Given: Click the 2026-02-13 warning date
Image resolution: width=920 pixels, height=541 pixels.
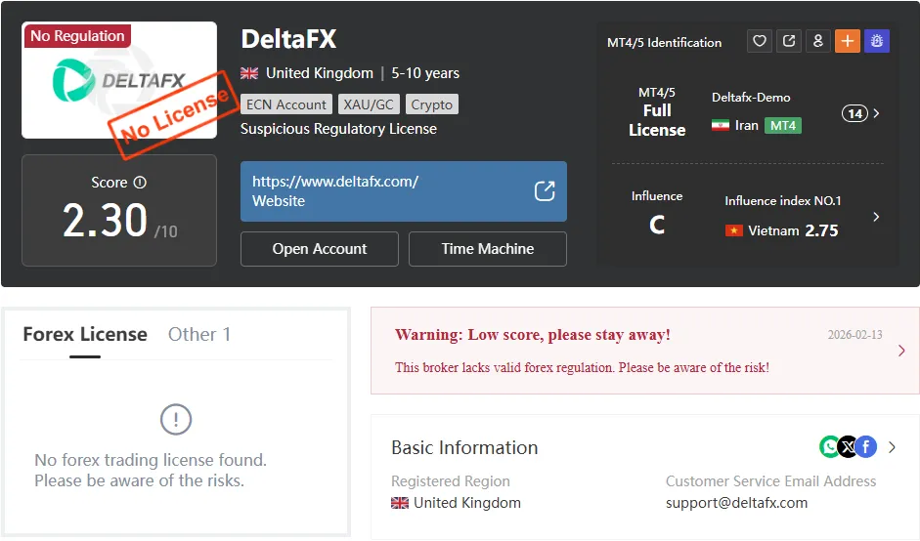Looking at the screenshot, I should tap(854, 335).
